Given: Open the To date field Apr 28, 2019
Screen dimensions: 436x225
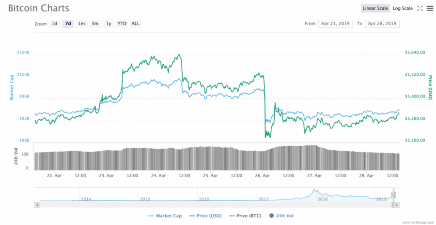Looking at the screenshot, I should tap(382, 24).
